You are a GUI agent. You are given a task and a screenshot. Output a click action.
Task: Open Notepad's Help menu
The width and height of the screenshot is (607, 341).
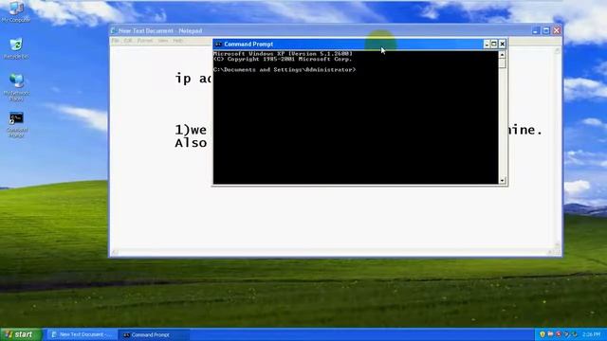(x=177, y=41)
